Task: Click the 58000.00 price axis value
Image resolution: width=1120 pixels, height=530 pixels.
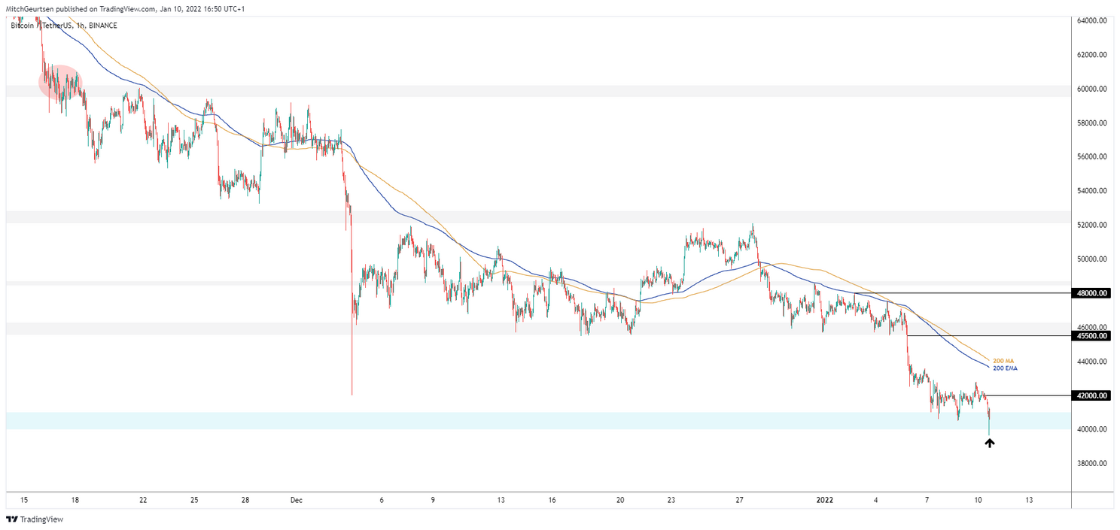Action: click(x=1091, y=123)
